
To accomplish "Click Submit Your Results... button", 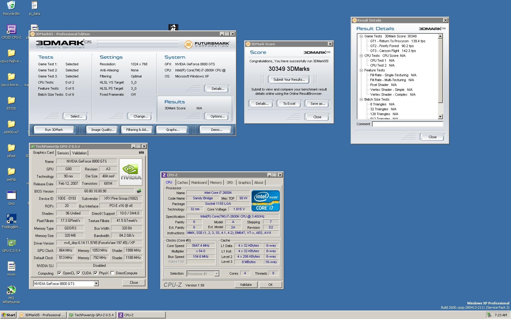I will pos(289,80).
